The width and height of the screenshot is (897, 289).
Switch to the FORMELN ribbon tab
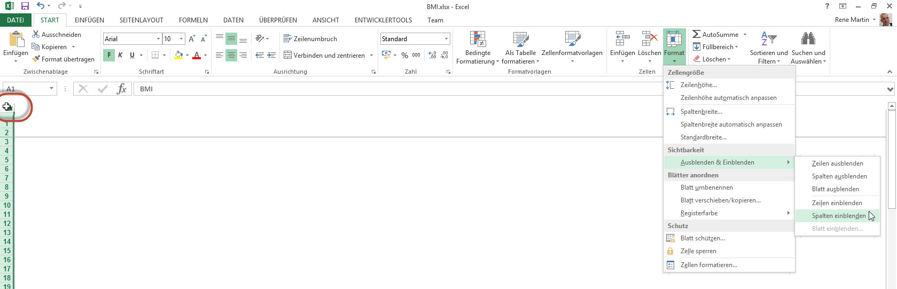point(193,20)
